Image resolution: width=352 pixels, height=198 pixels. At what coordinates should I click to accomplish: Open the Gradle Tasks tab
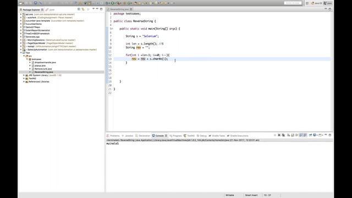[217, 136]
